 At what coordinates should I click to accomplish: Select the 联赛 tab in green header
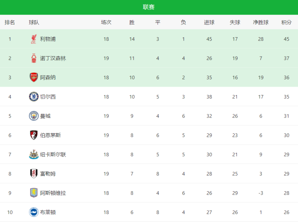(149, 7)
